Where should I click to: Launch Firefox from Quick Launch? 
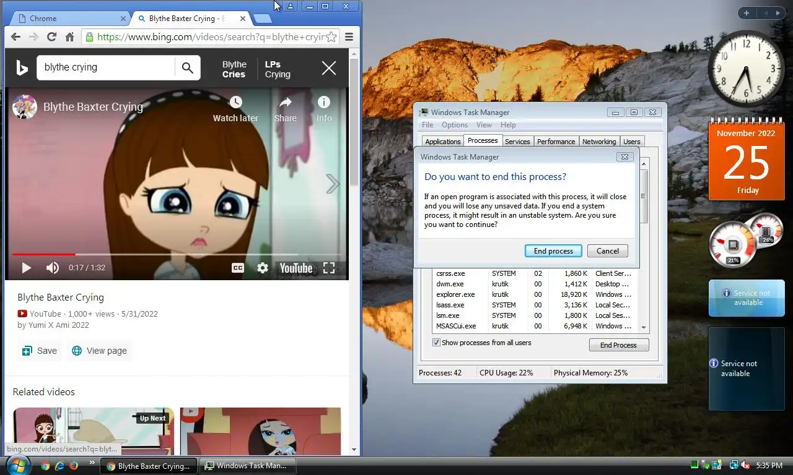[x=74, y=466]
